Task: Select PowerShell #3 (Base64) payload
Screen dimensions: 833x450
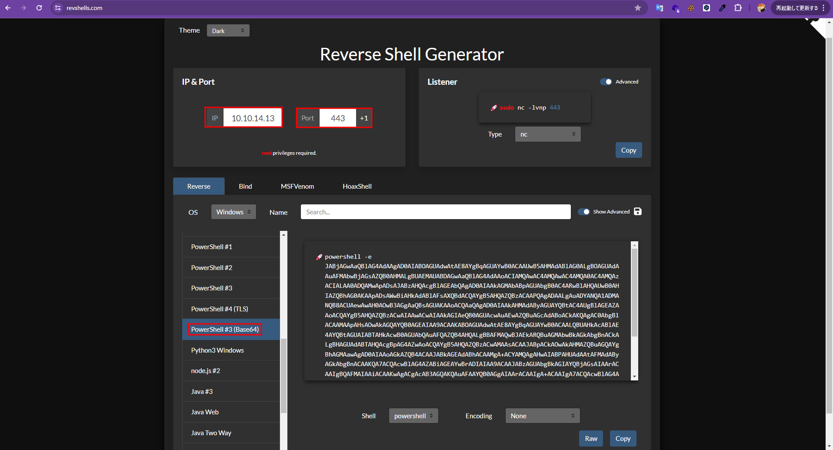Action: (x=231, y=329)
